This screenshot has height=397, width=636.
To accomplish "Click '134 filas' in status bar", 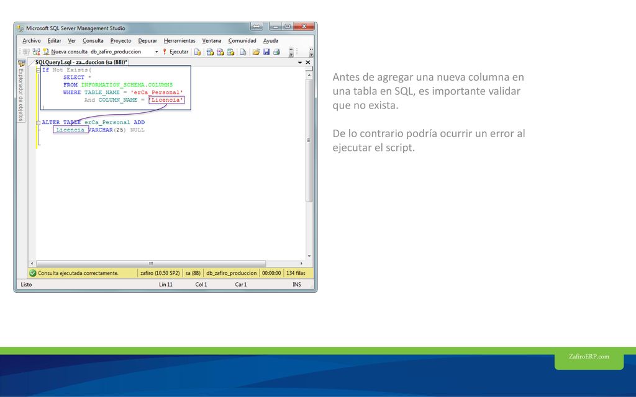I will pyautogui.click(x=296, y=273).
